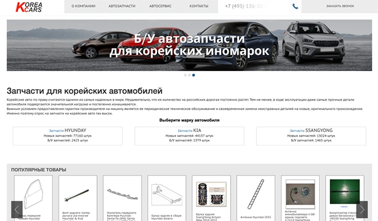Image resolution: width=378 pixels, height=221 pixels.
Task: Open Запчасти KIA link
Action: [189, 131]
